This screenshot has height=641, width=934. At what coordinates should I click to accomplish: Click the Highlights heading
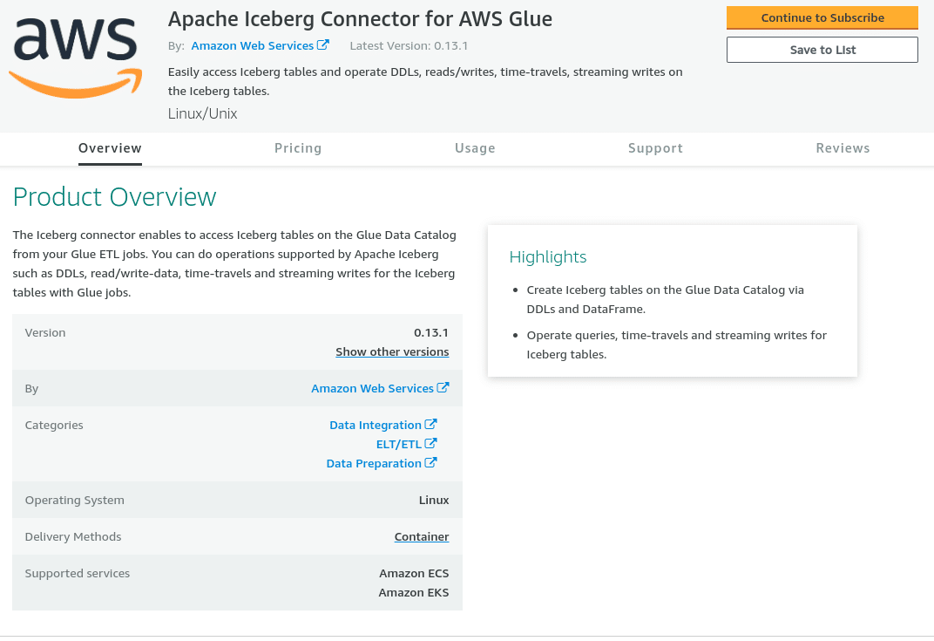pyautogui.click(x=547, y=257)
